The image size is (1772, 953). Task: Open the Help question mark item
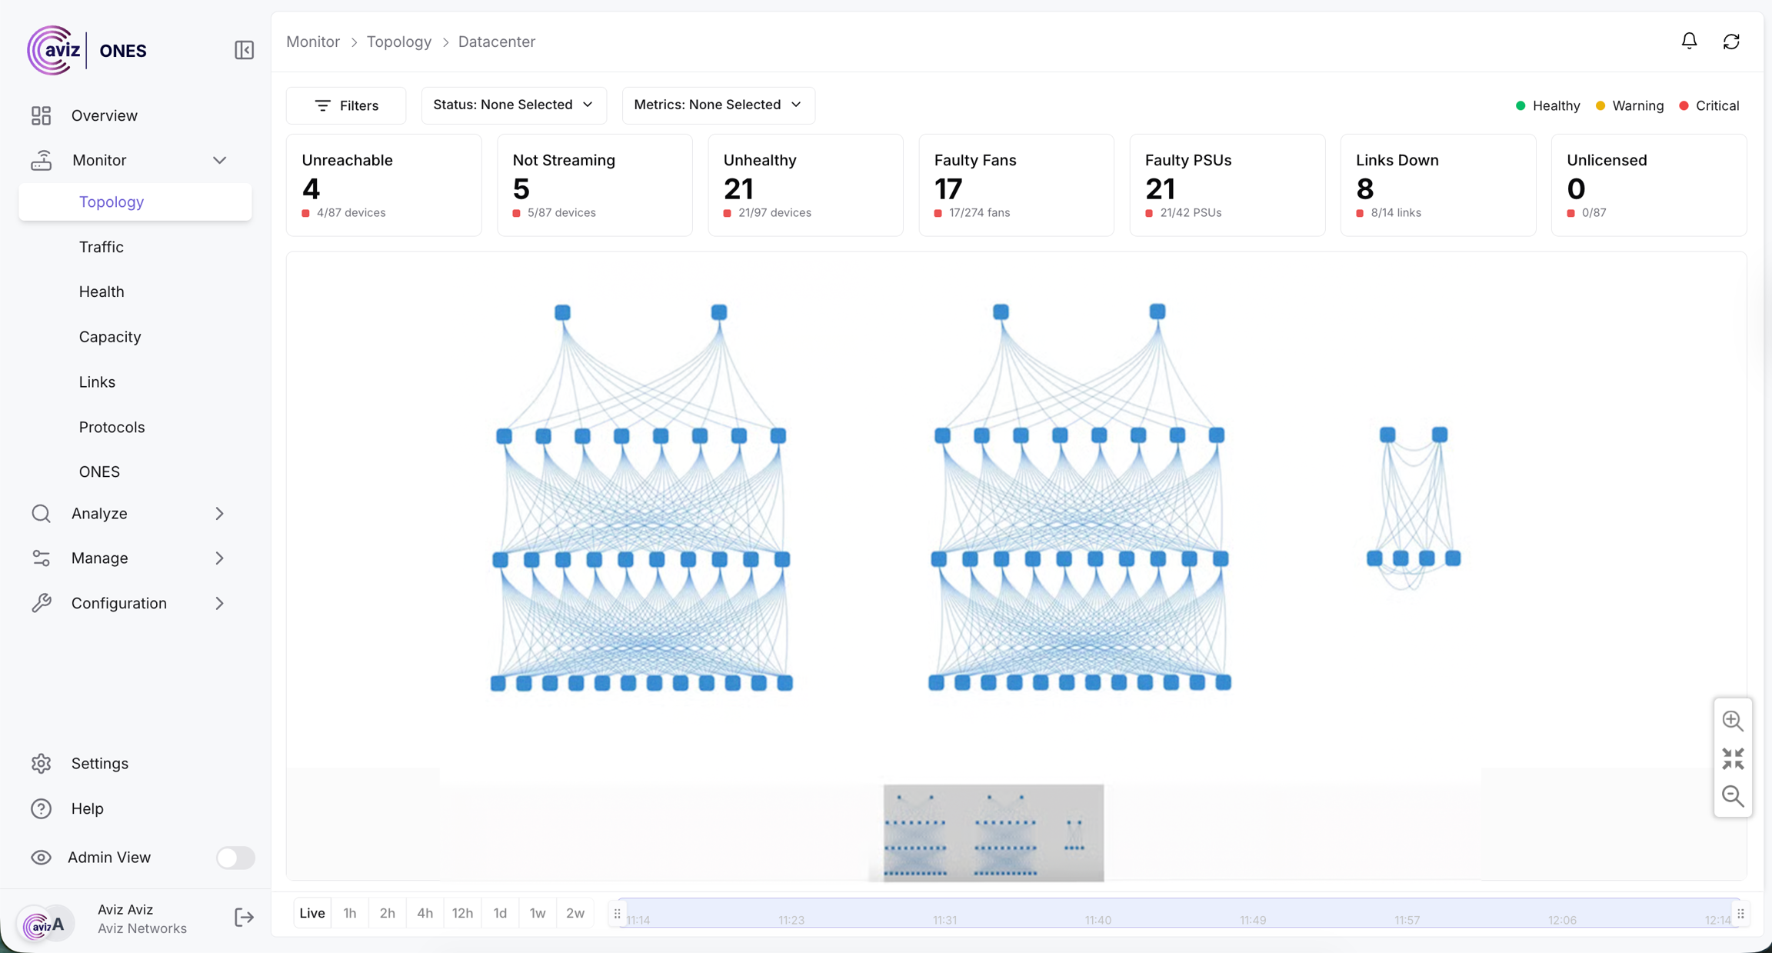[x=87, y=808]
